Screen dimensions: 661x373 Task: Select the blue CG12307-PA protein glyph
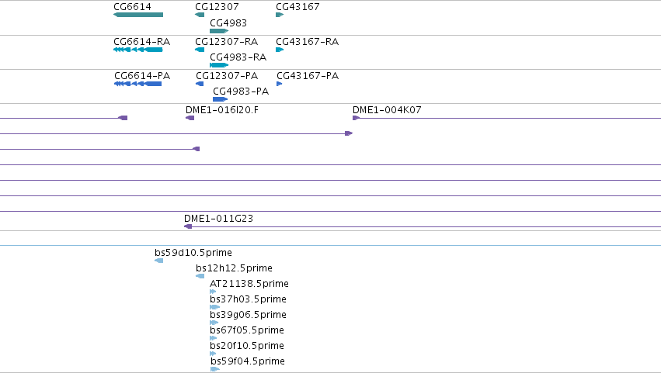tap(200, 84)
